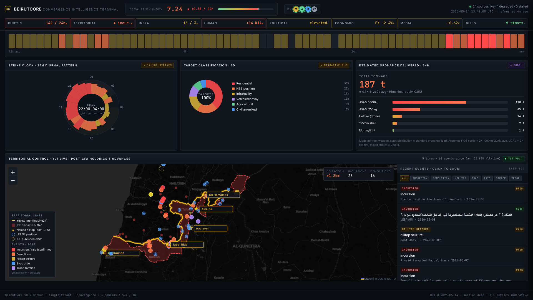
Task: Toggle the HILLTOP event filter chip
Action: [x=460, y=178]
